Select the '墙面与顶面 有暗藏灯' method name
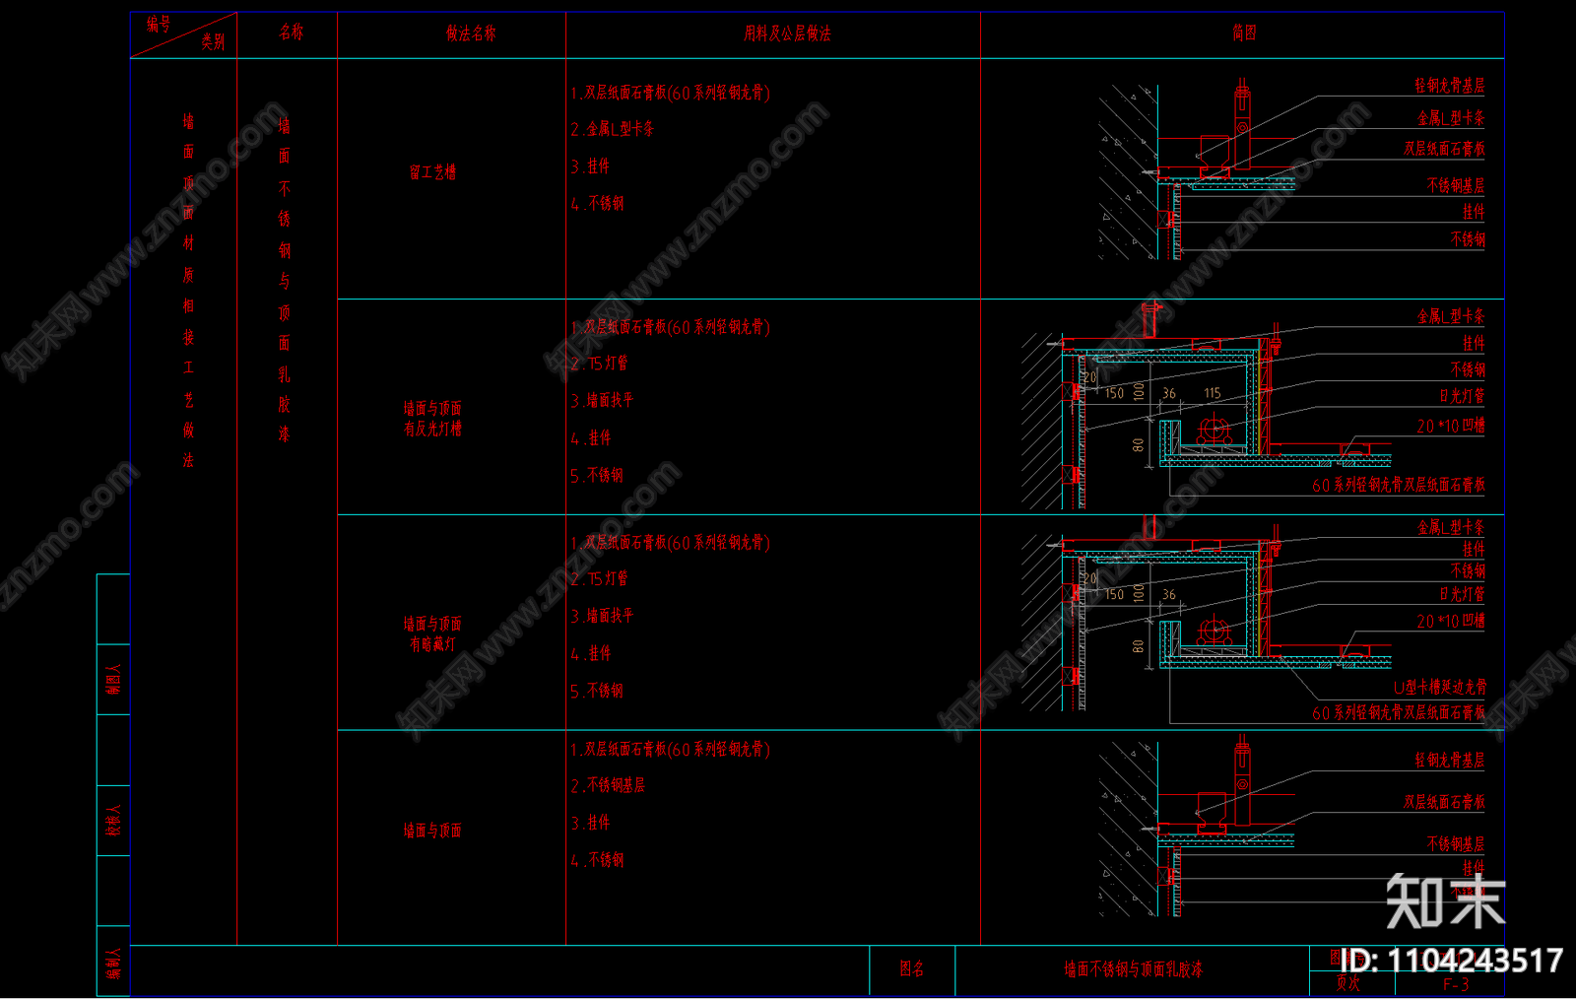The height and width of the screenshot is (999, 1576). 432,633
